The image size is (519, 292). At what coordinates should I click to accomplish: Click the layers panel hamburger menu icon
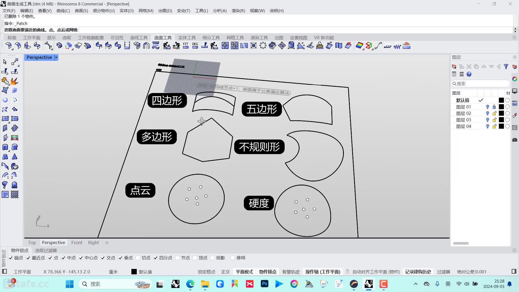[461, 74]
